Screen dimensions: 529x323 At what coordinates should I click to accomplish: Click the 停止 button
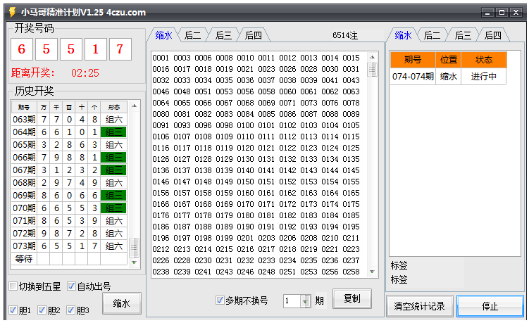[490, 306]
